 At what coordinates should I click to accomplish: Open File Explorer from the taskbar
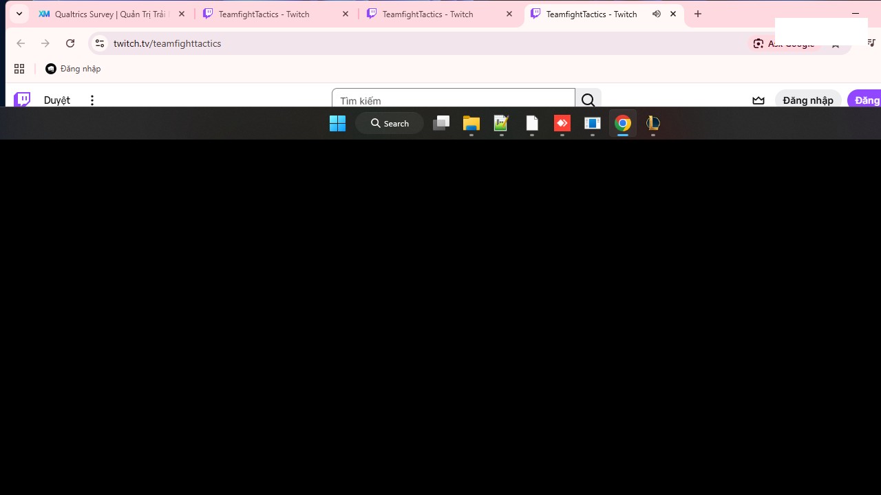471,123
